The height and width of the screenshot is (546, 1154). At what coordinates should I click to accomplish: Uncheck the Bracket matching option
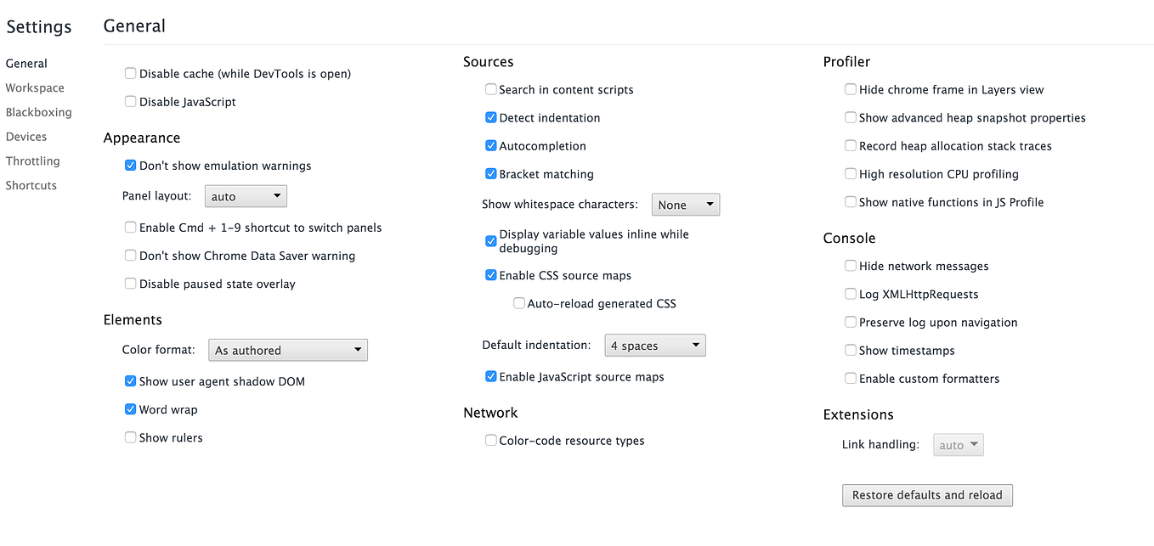(x=490, y=174)
